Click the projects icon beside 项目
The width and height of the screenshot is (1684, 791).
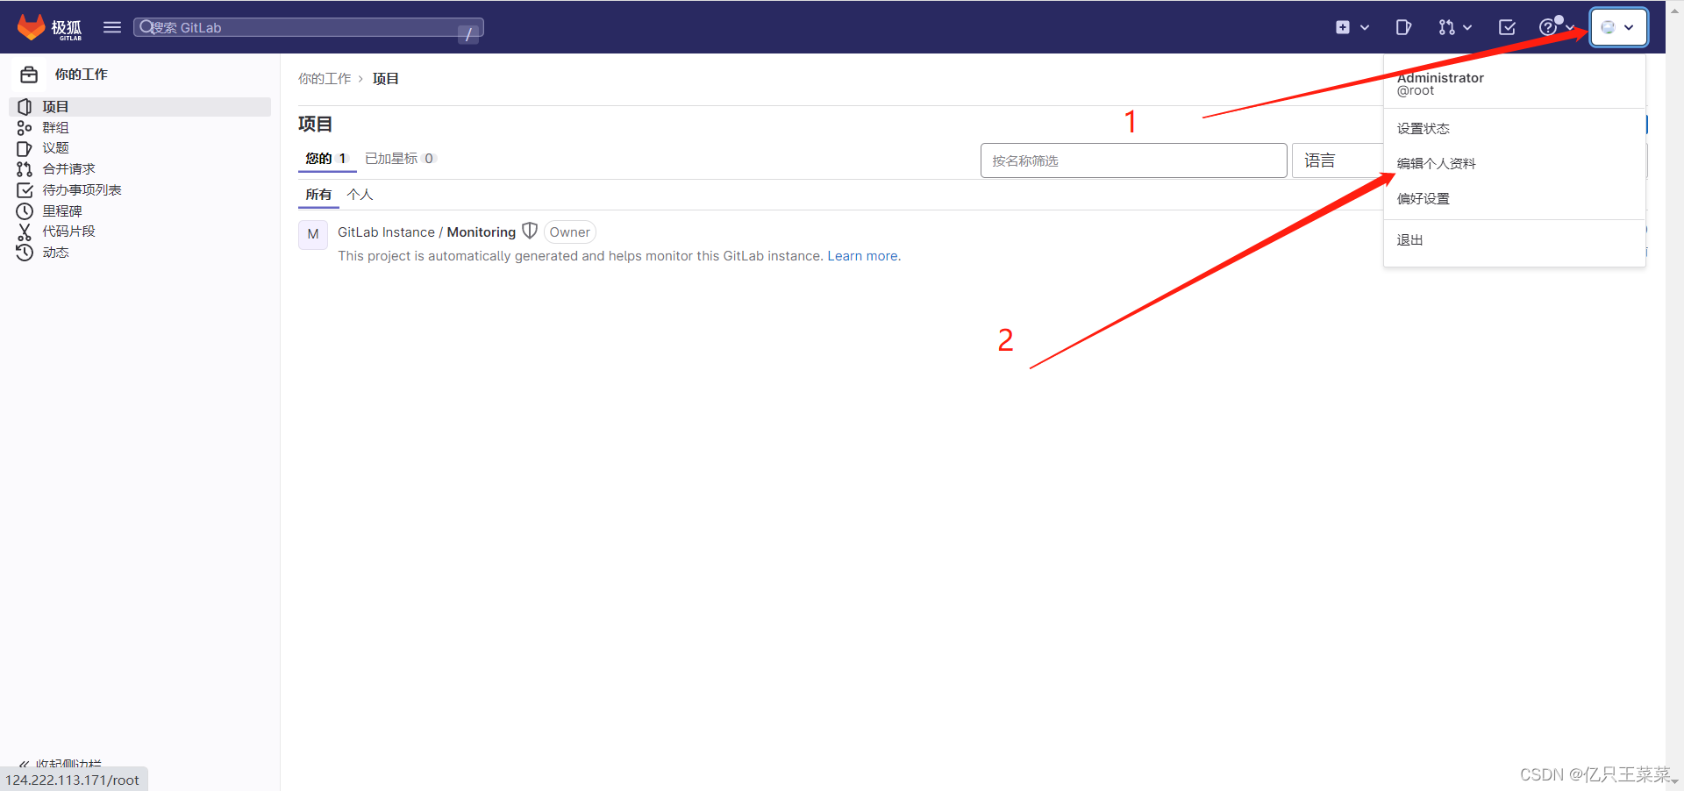(x=25, y=107)
